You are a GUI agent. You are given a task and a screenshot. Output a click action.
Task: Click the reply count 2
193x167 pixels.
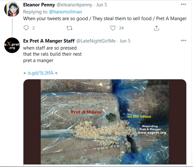[x=33, y=28]
